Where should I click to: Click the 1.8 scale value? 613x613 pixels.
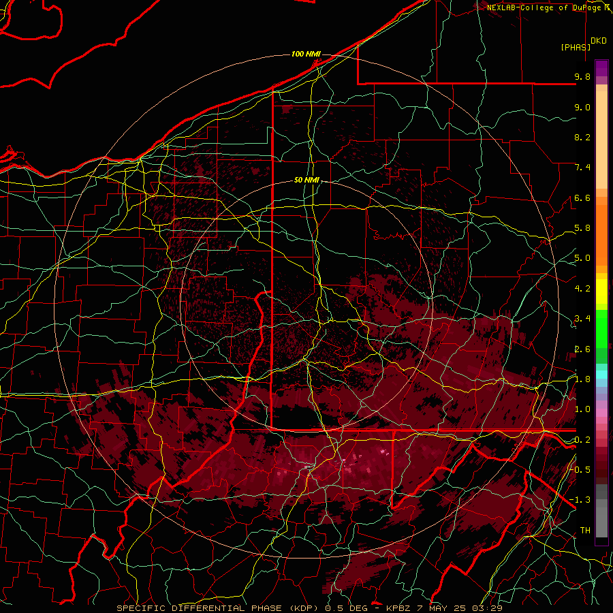coord(582,379)
